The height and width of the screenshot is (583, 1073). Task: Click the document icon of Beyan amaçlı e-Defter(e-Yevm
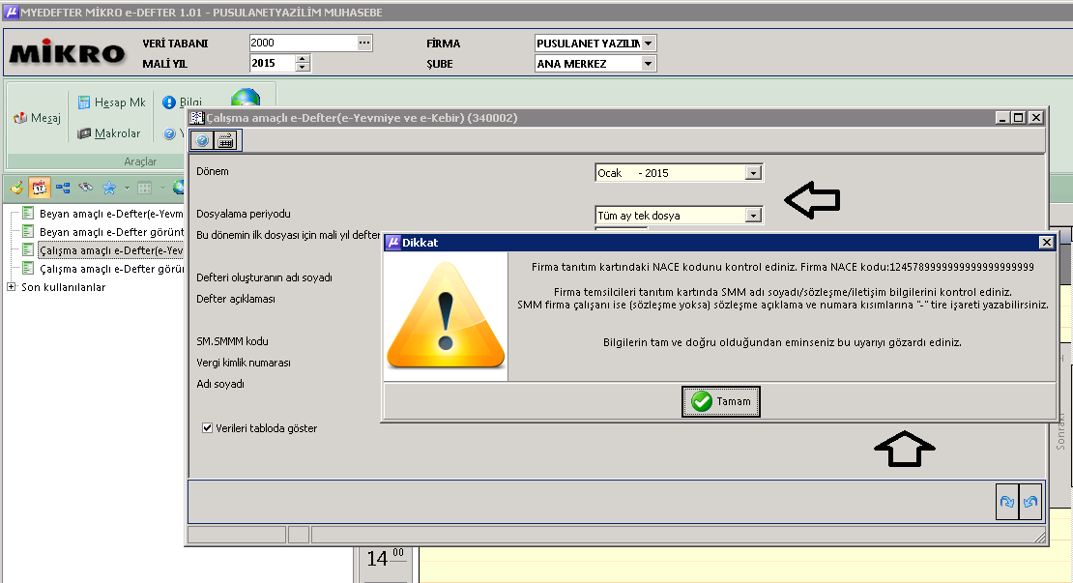click(x=28, y=213)
